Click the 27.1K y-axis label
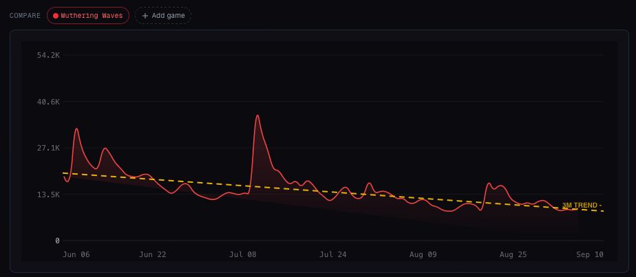Image resolution: width=636 pixels, height=277 pixels. coord(48,148)
